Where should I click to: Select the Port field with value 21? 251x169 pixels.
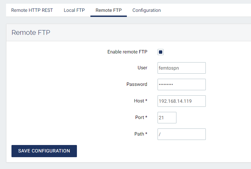click(x=167, y=118)
